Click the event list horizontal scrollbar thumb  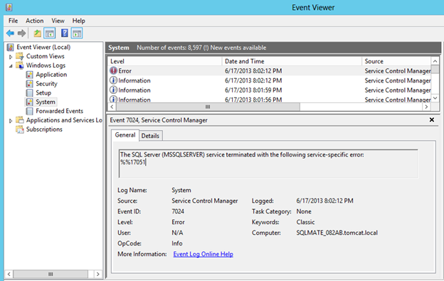[x=208, y=107]
